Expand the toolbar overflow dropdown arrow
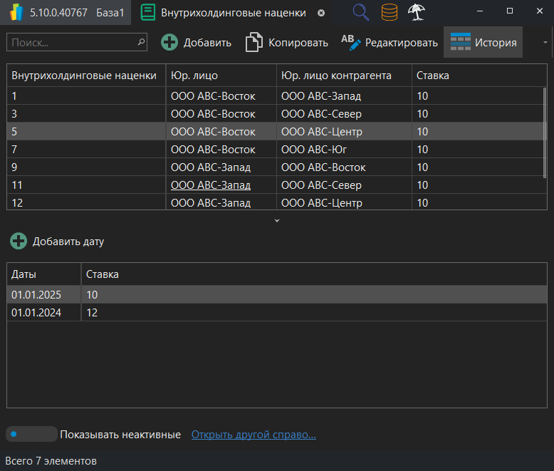The width and height of the screenshot is (554, 471). (545, 42)
